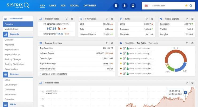Open settings gear of Domain Overview widget
Screen dimensions: 198x107
tap(112, 43)
